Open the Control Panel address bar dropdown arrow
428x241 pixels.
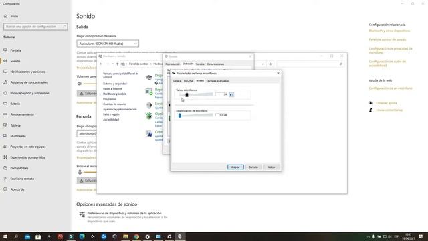coord(263,64)
